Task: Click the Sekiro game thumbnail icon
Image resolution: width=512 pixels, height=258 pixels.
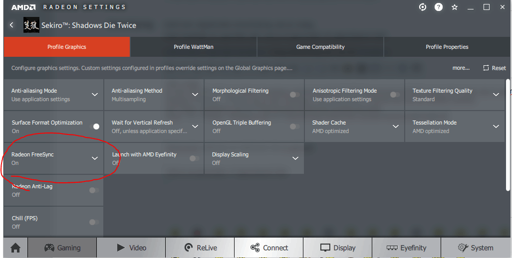Action: tap(31, 25)
